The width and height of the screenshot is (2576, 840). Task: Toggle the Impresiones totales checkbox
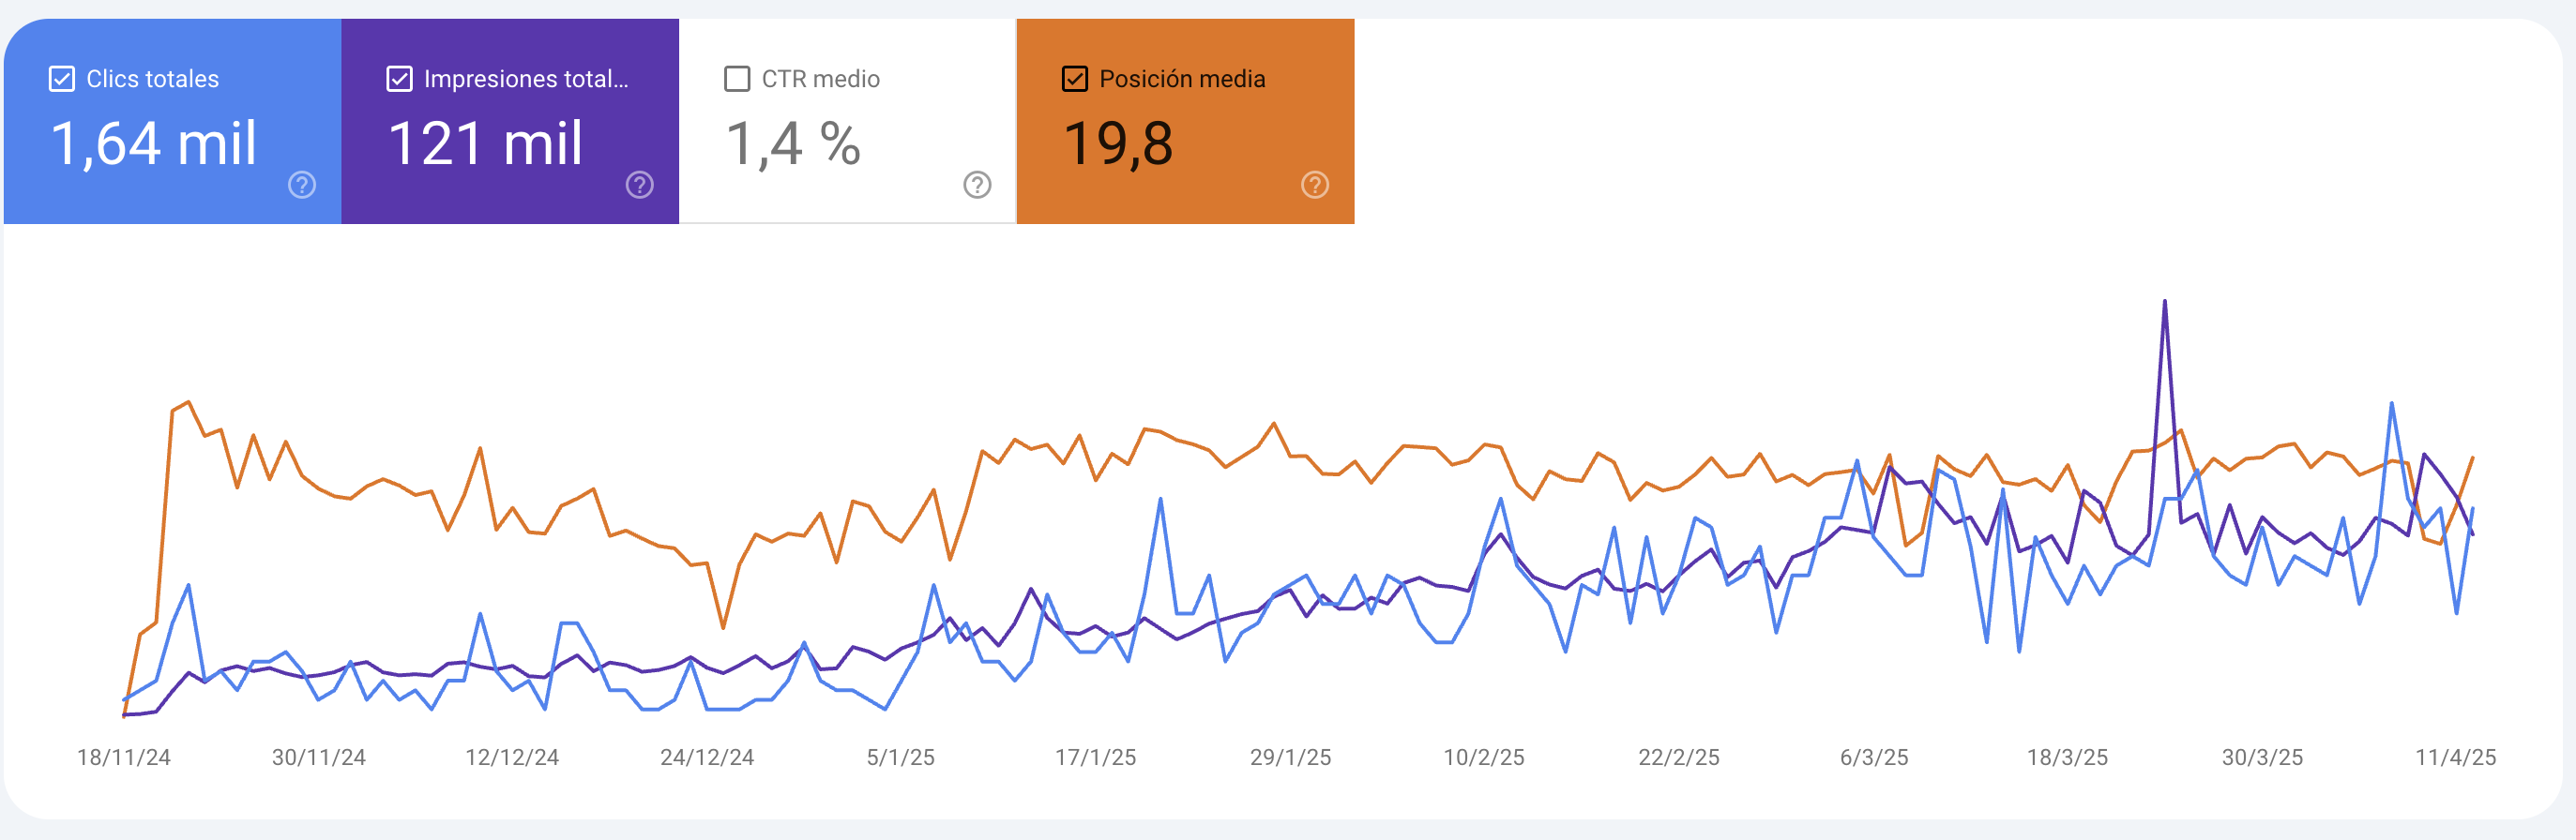[x=399, y=79]
